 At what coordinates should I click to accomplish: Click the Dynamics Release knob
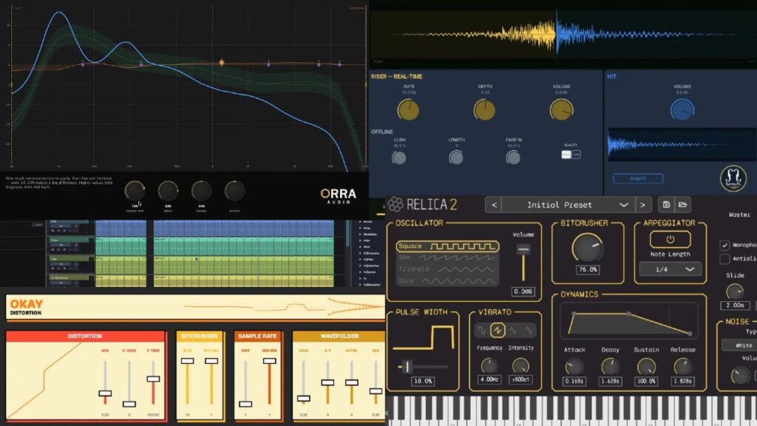(x=682, y=367)
